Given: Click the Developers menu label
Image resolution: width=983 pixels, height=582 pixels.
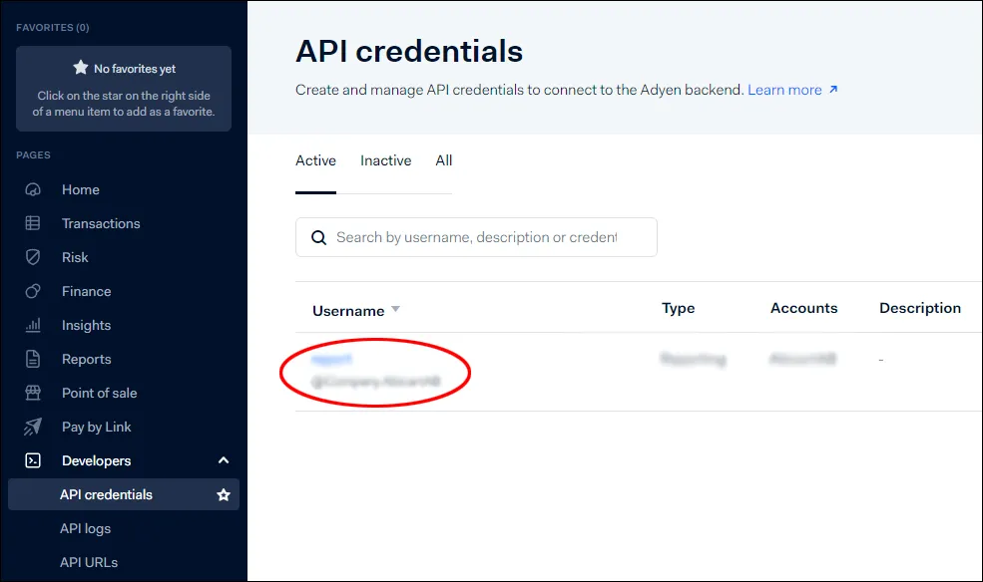Looking at the screenshot, I should [x=97, y=460].
